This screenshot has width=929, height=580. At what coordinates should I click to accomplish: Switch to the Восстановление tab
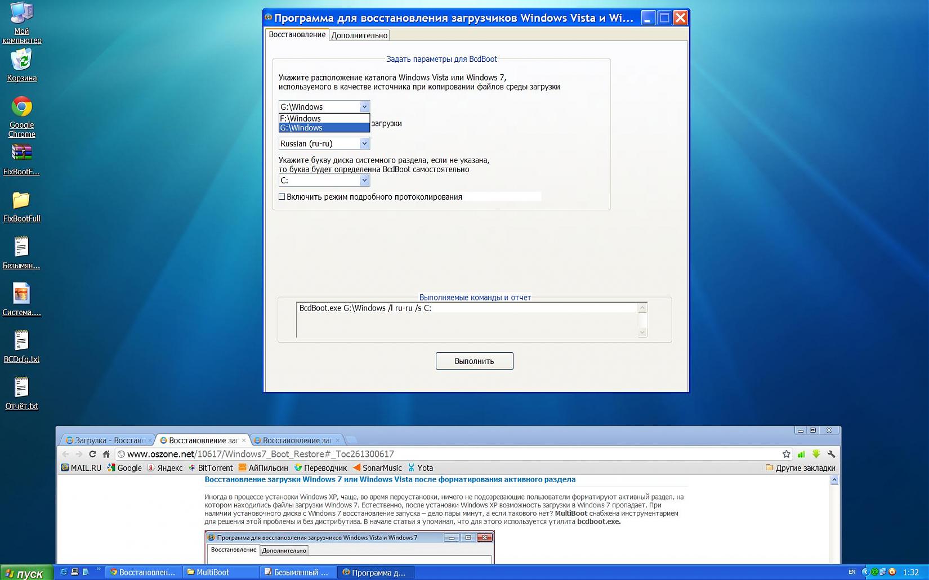[x=297, y=34]
